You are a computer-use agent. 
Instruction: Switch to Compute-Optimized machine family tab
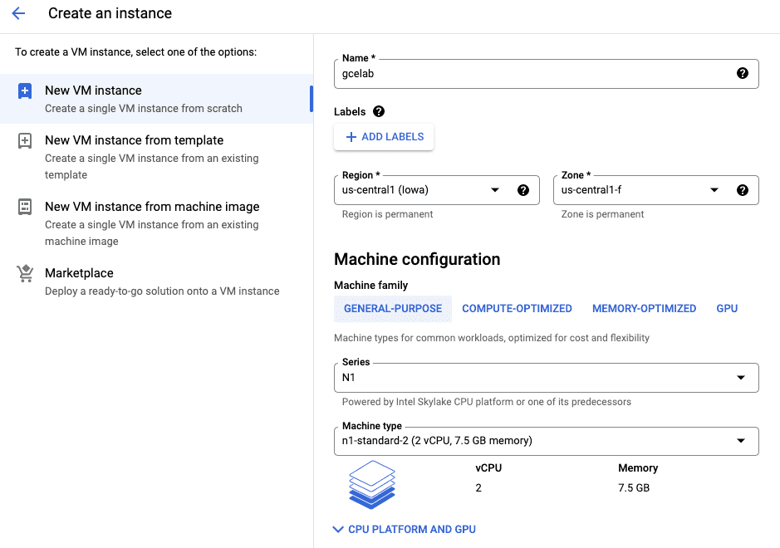pyautogui.click(x=517, y=309)
